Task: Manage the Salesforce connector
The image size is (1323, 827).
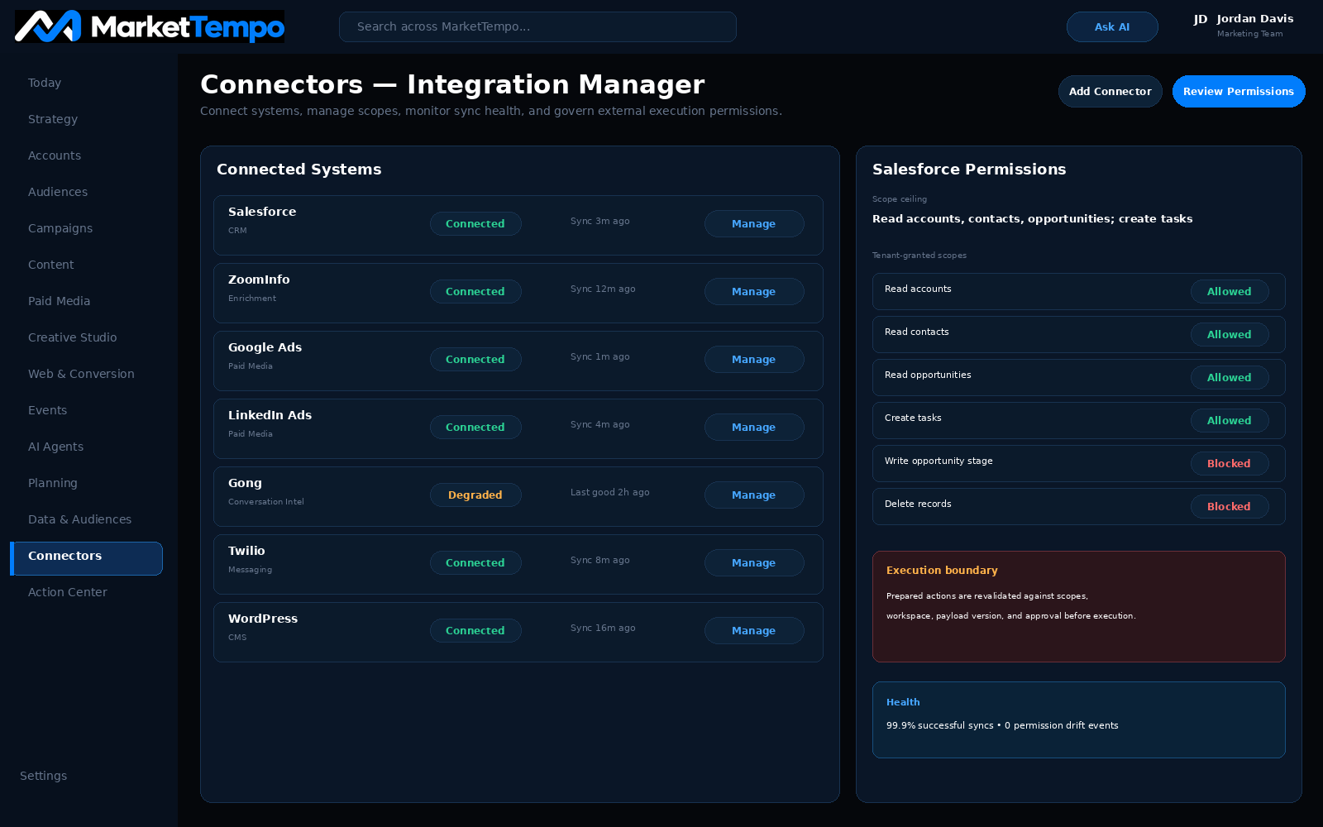Action: point(753,223)
